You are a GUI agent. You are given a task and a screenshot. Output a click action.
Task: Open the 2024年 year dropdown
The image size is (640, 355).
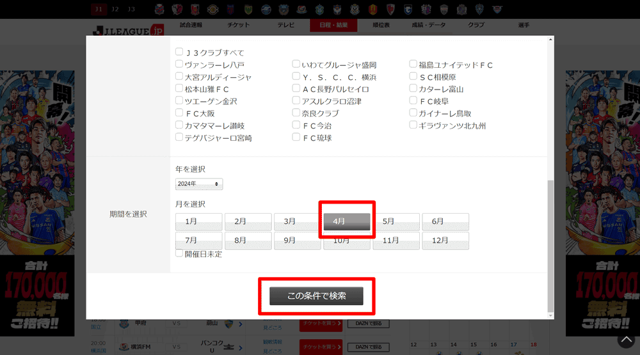[199, 184]
